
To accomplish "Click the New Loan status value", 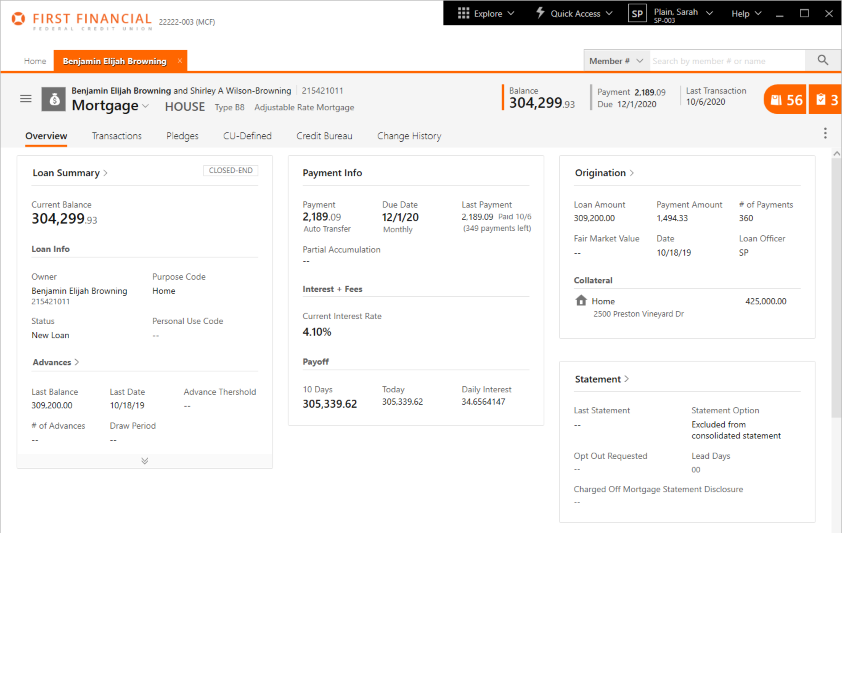I will 50,335.
